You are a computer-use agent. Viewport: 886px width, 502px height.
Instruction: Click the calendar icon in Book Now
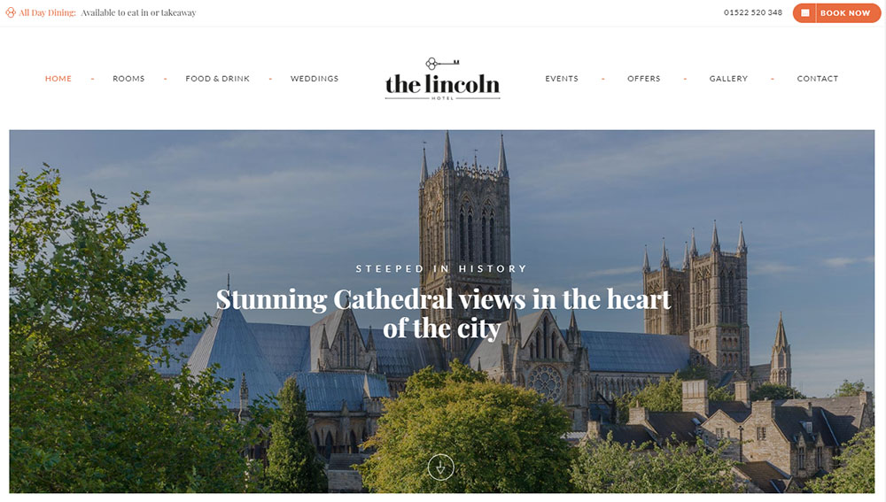[804, 13]
